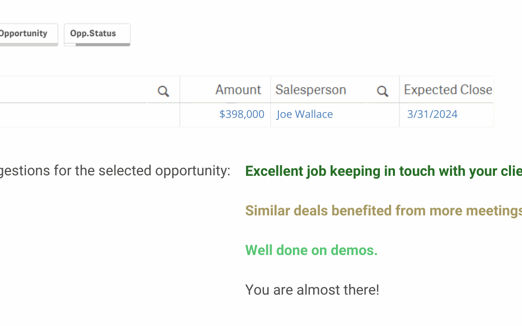Select the $398,000 amount cell

click(242, 114)
